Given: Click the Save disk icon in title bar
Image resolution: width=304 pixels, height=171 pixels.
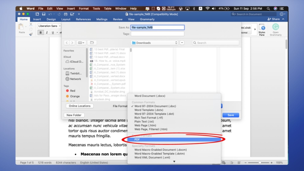Looking at the screenshot, I should tap(44, 14).
